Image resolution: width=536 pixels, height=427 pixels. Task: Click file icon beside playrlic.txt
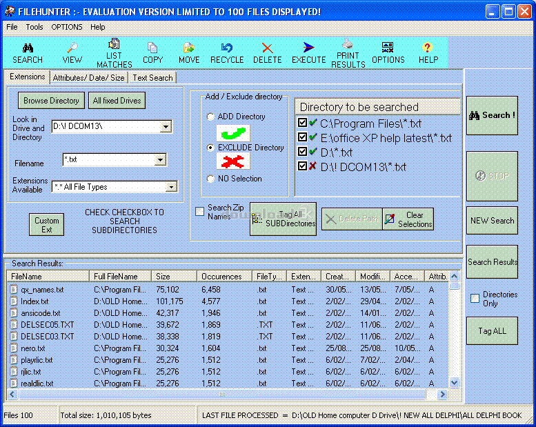[13, 359]
